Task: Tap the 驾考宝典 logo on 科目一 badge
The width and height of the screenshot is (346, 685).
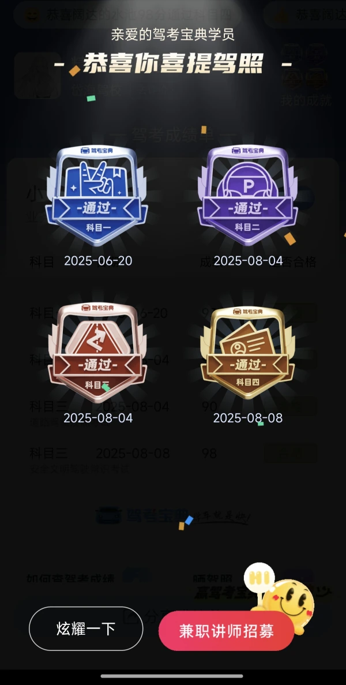Action: pyautogui.click(x=99, y=151)
